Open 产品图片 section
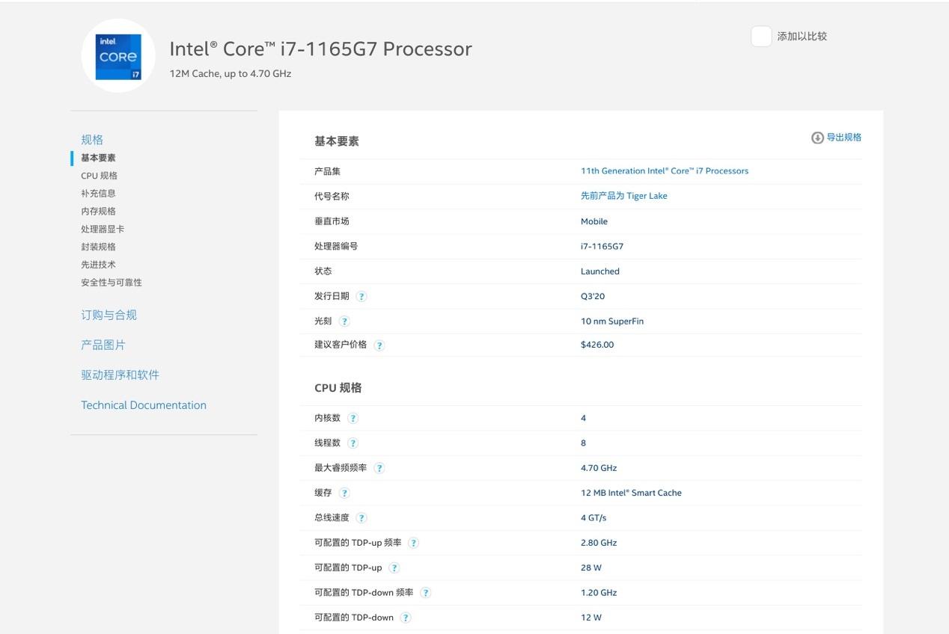The width and height of the screenshot is (949, 634). (x=103, y=345)
